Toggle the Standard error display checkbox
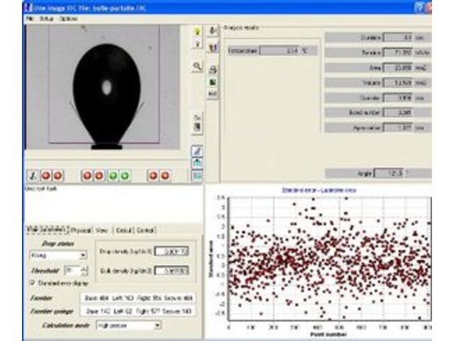454x341 pixels. pos(33,283)
